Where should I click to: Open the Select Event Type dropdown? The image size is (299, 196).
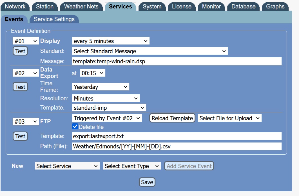pyautogui.click(x=132, y=166)
